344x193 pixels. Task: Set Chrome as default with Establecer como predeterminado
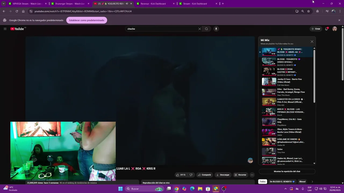(x=87, y=20)
